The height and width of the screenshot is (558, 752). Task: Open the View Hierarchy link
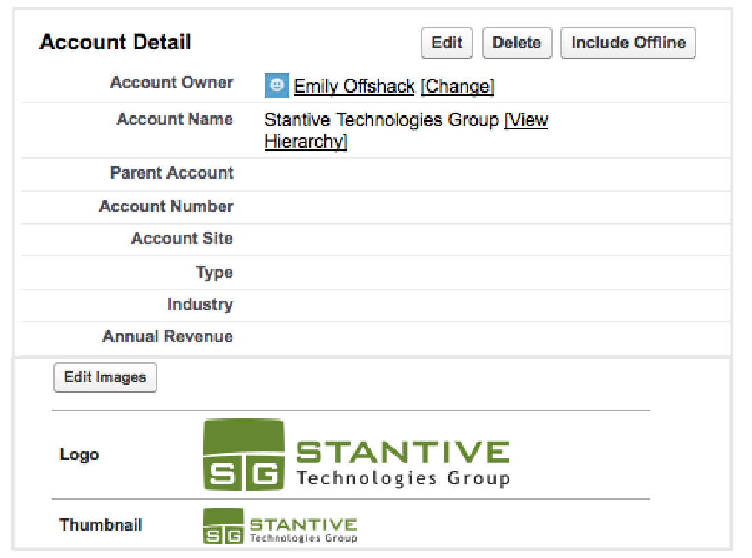tap(526, 121)
